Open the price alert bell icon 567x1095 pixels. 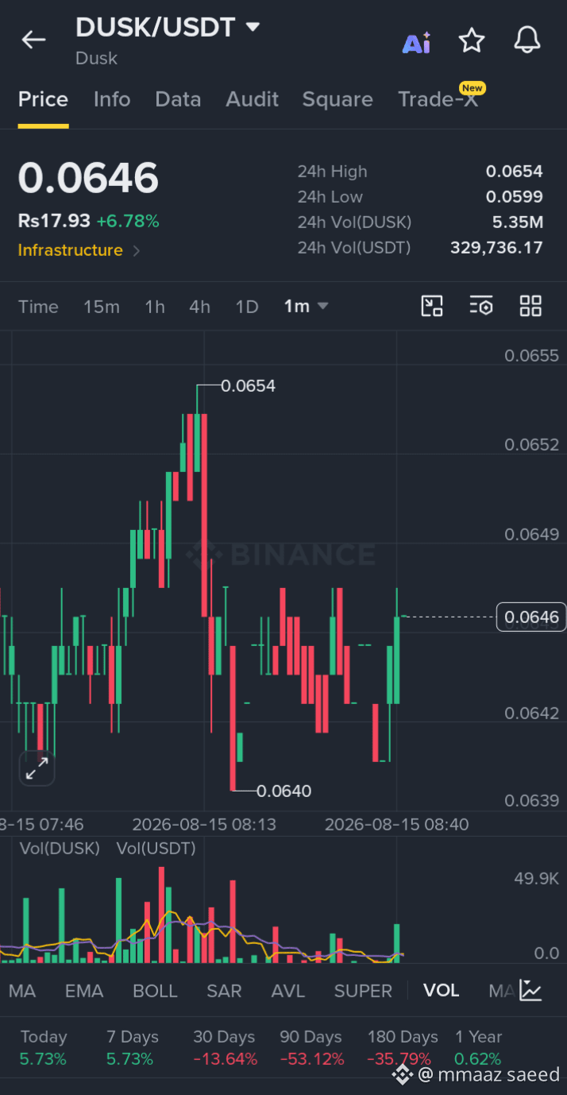tap(527, 40)
